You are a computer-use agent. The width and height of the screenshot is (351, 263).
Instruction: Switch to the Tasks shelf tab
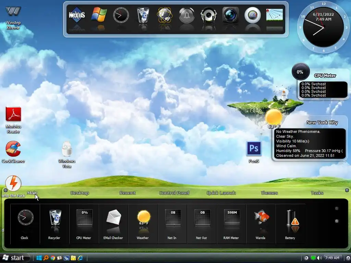tap(317, 193)
